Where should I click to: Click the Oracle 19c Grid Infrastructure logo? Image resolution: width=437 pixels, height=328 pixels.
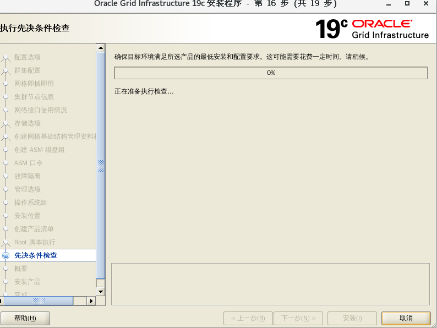point(372,29)
